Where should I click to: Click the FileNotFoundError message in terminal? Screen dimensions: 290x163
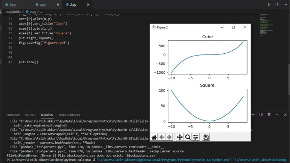click(x=82, y=156)
